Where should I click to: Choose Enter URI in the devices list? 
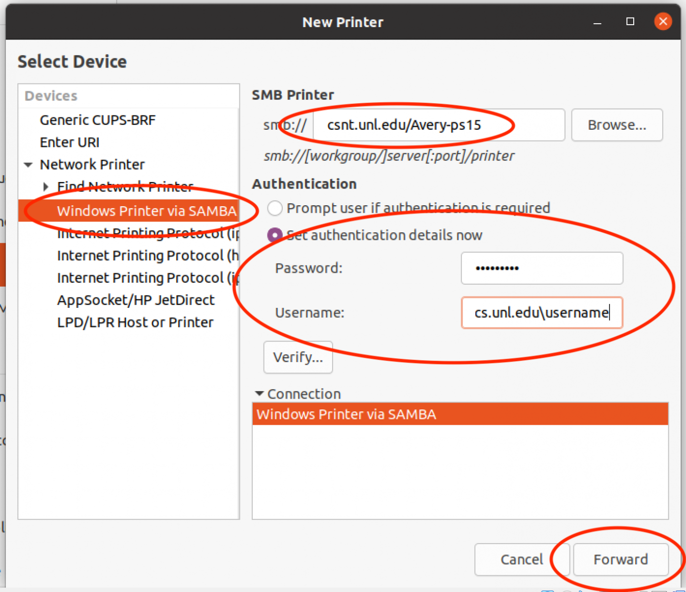click(70, 143)
